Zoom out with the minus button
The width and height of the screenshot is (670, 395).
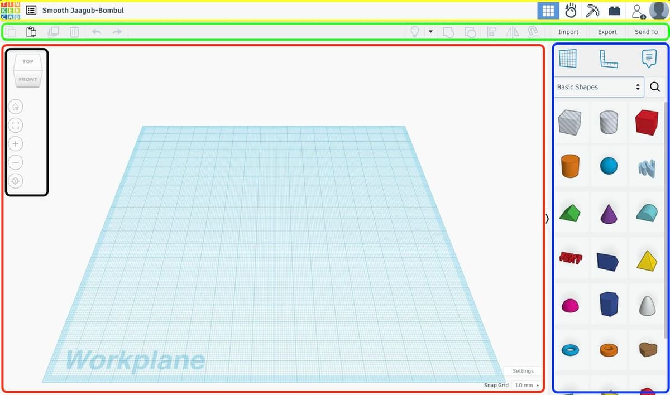click(x=16, y=162)
